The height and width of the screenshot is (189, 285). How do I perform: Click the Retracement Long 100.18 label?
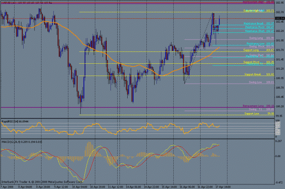click(x=258, y=106)
